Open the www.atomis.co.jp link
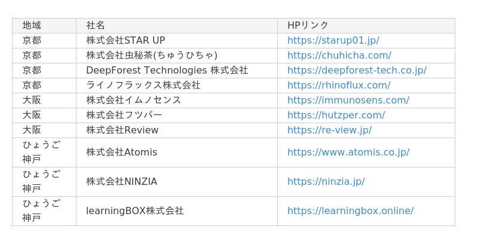The width and height of the screenshot is (478, 244). [x=348, y=152]
